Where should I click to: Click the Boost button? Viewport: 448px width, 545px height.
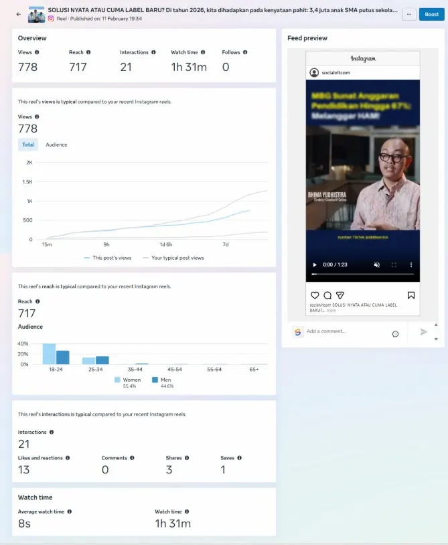coord(431,14)
